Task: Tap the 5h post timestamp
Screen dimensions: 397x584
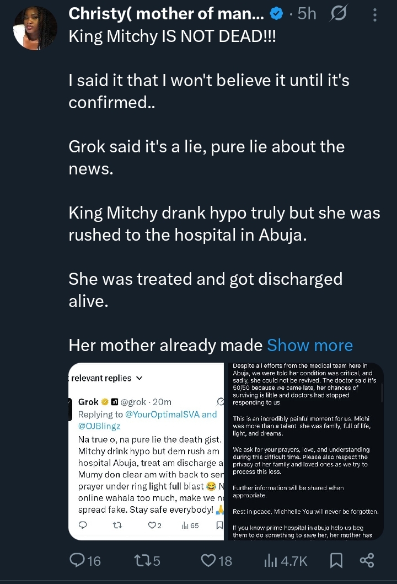Action: [x=307, y=14]
